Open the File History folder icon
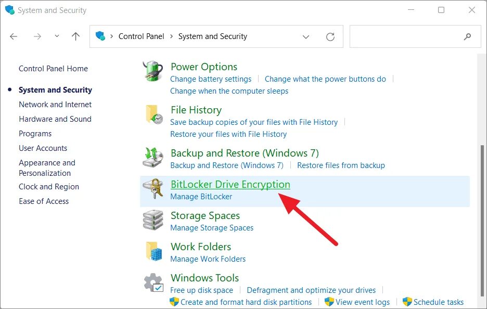487x309 pixels. pos(154,114)
